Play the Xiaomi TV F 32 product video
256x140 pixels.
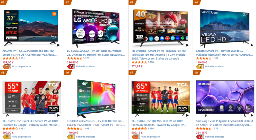point(58,45)
